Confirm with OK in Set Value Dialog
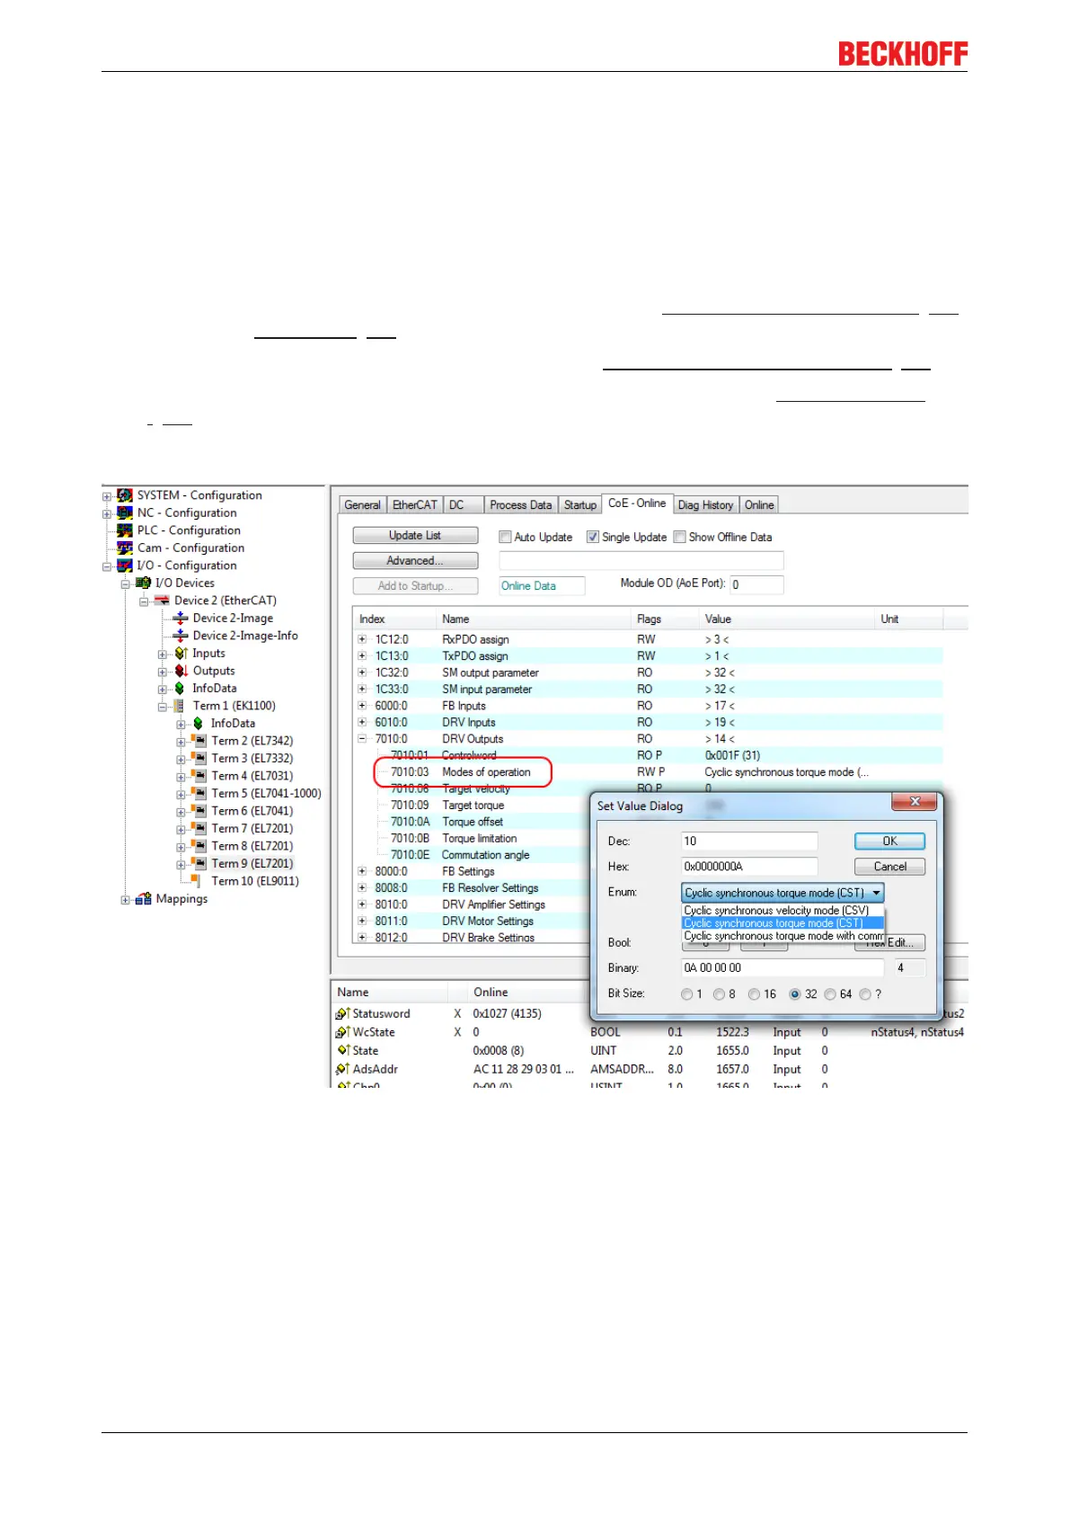Screen dimensions: 1070x1514 pyautogui.click(x=889, y=842)
